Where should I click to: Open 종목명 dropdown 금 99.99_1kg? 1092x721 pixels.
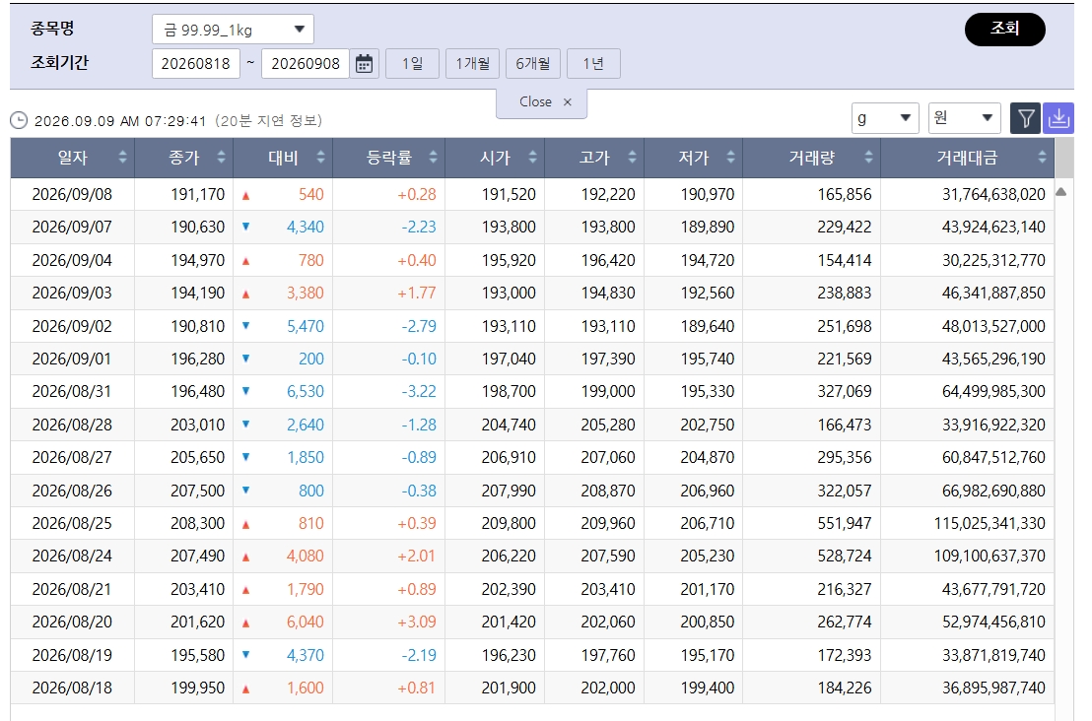[x=233, y=30]
